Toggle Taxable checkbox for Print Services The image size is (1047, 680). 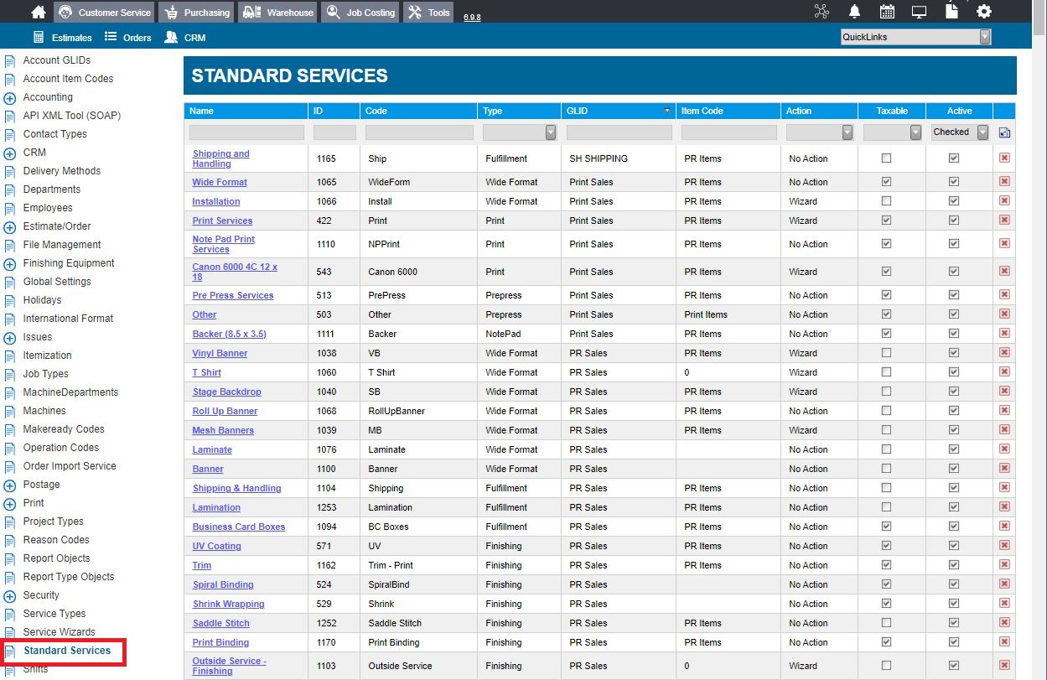(x=886, y=220)
